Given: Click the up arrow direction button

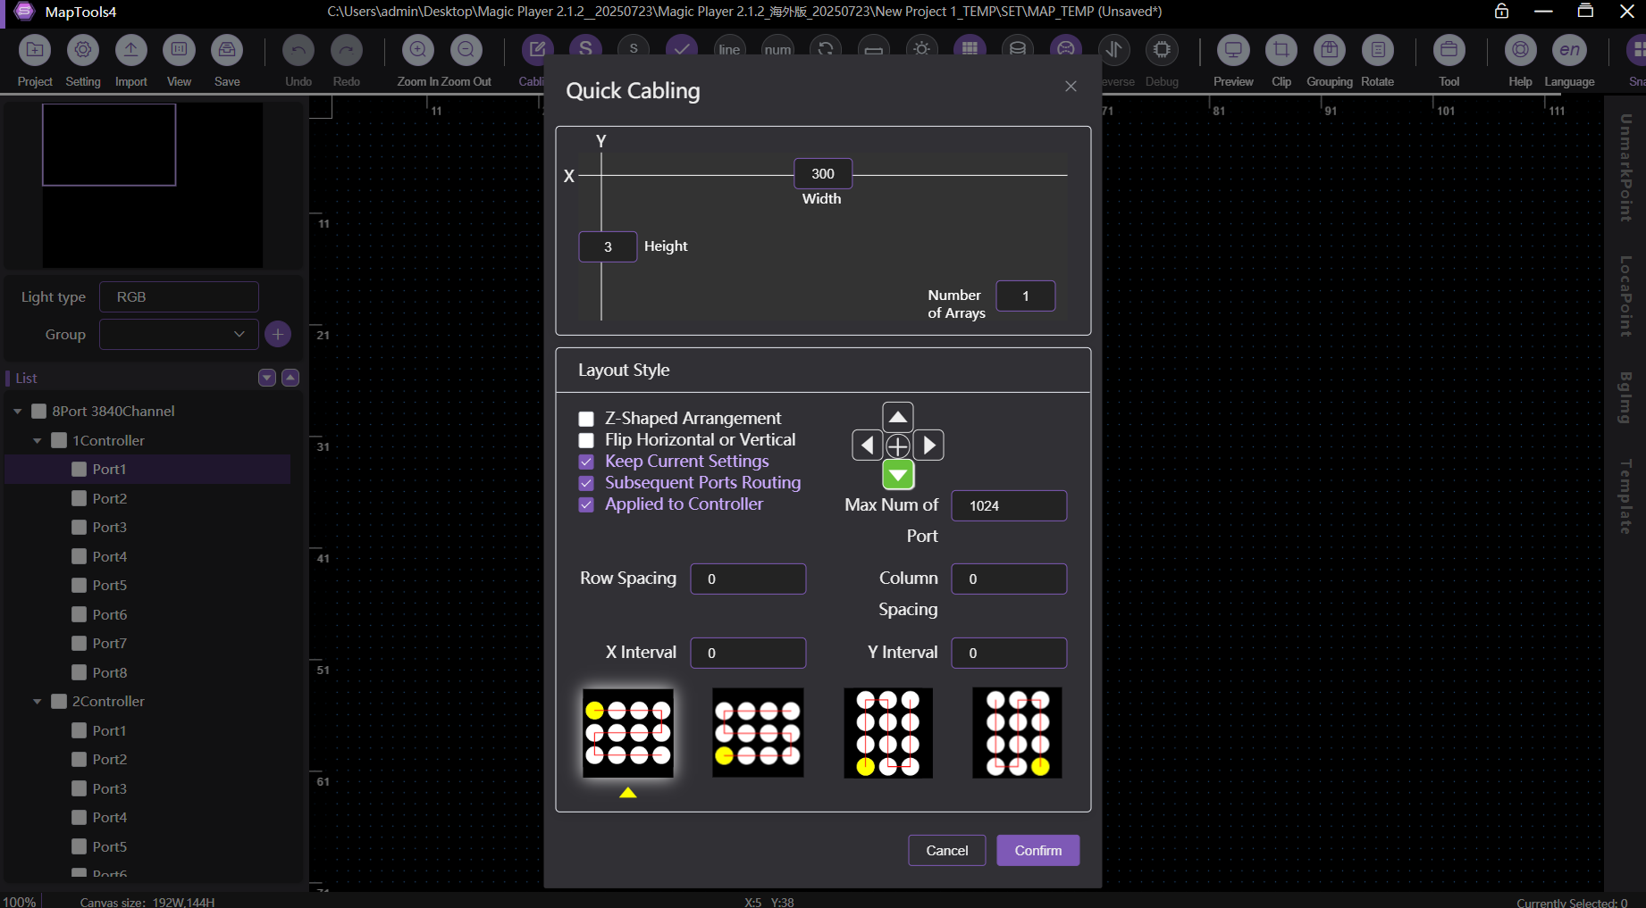Looking at the screenshot, I should pos(898,417).
